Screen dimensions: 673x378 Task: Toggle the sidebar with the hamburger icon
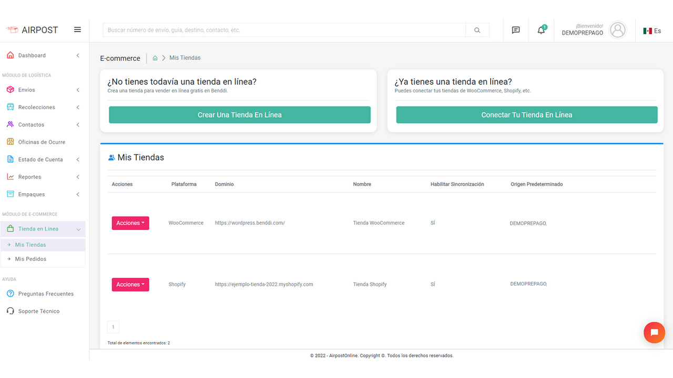[x=77, y=30]
